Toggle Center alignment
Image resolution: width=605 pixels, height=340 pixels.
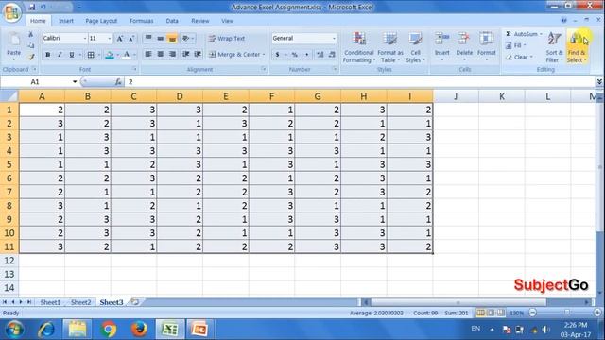pos(160,55)
